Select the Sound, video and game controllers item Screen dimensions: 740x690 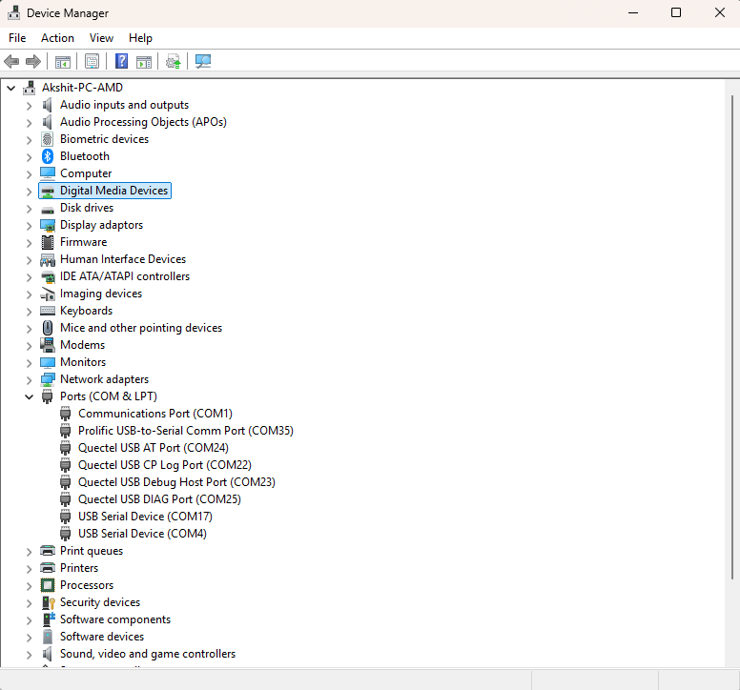click(147, 654)
